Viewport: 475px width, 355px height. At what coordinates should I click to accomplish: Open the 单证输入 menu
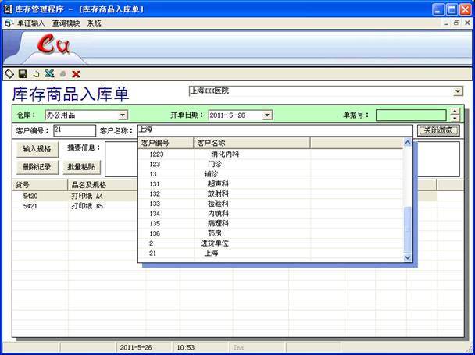pyautogui.click(x=31, y=23)
